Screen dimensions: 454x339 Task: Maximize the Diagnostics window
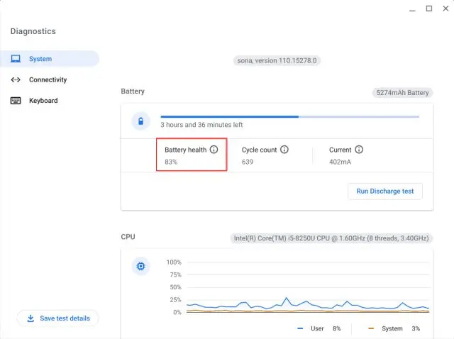click(x=428, y=9)
